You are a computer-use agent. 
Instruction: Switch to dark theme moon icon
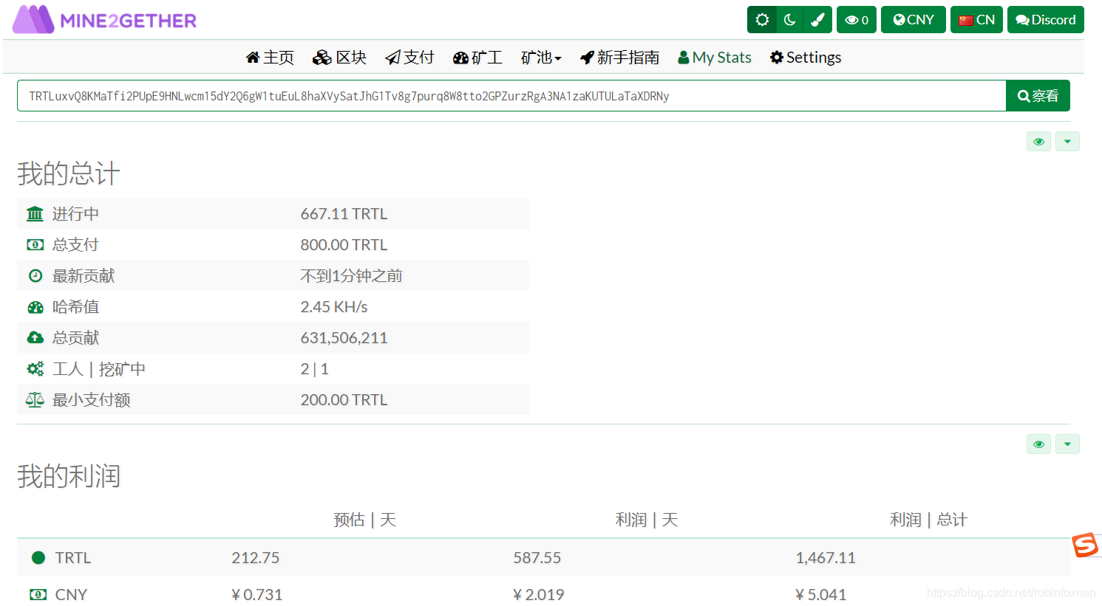point(789,20)
